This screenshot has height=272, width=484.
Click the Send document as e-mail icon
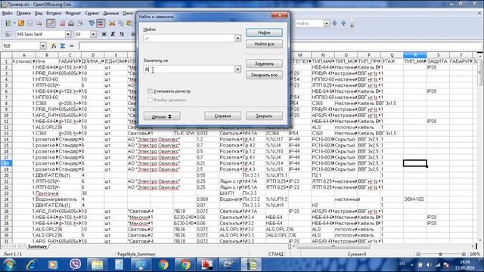click(x=39, y=23)
